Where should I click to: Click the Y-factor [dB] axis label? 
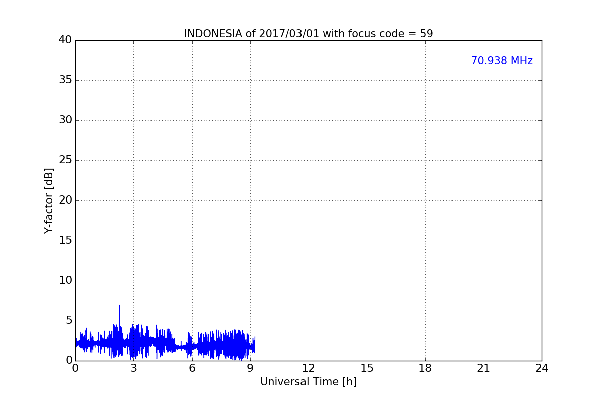coord(49,200)
